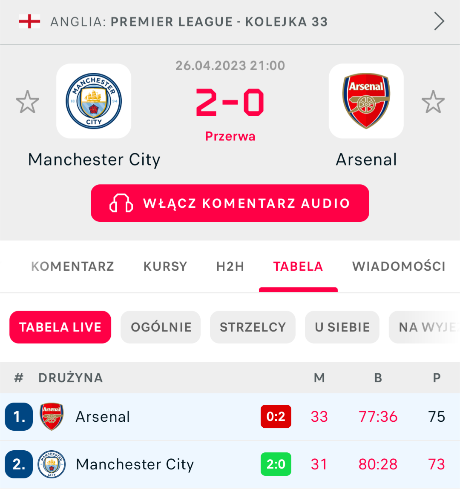Tap the Manchester City crest in match header
The height and width of the screenshot is (489, 460).
point(94,101)
